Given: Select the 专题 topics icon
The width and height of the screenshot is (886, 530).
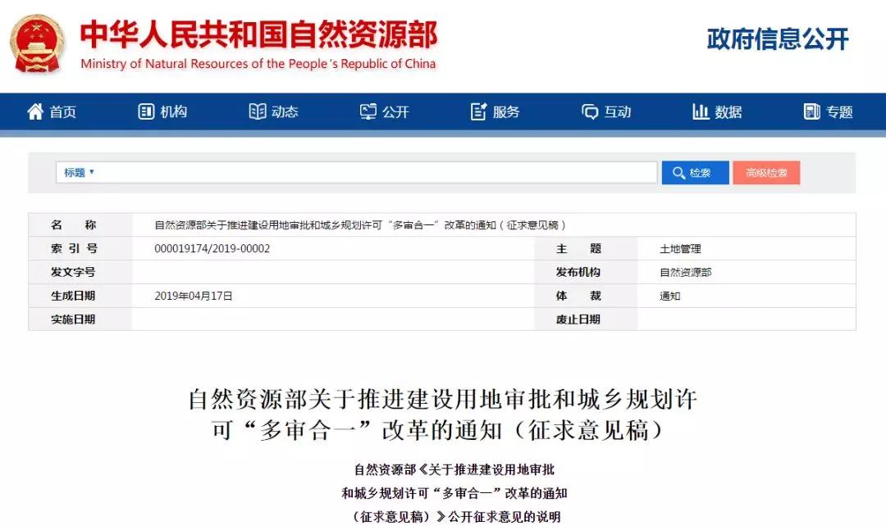Looking at the screenshot, I should 812,112.
